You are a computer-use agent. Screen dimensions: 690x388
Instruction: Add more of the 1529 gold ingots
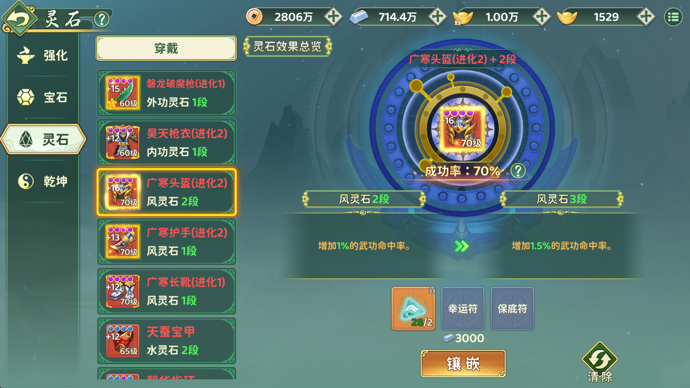pyautogui.click(x=646, y=17)
